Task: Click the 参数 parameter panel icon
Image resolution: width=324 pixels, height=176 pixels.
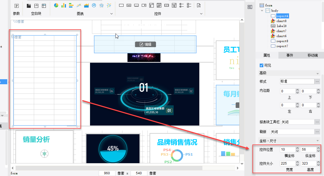Action: click(16, 6)
